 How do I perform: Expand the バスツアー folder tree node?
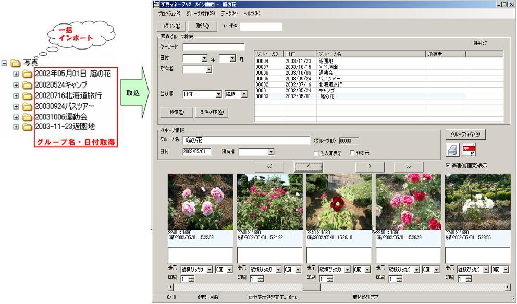(x=16, y=106)
